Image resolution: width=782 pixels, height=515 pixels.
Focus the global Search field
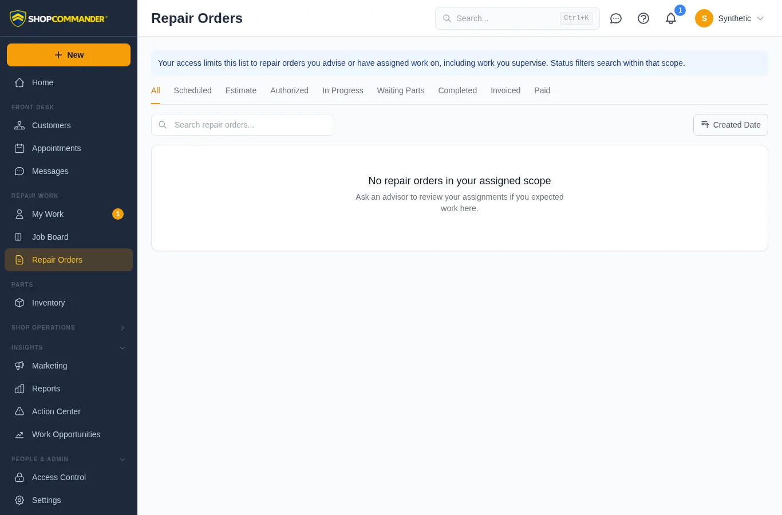click(518, 18)
